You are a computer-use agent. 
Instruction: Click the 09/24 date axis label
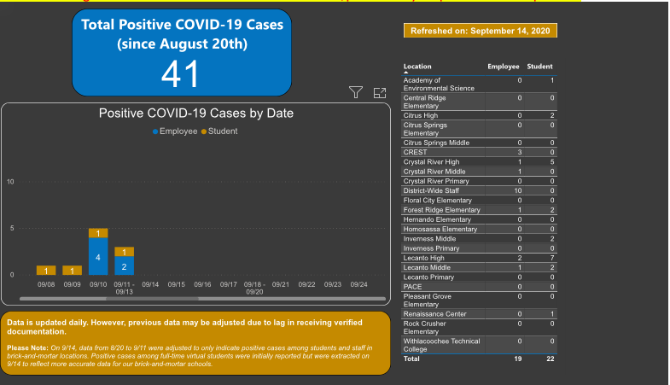359,284
